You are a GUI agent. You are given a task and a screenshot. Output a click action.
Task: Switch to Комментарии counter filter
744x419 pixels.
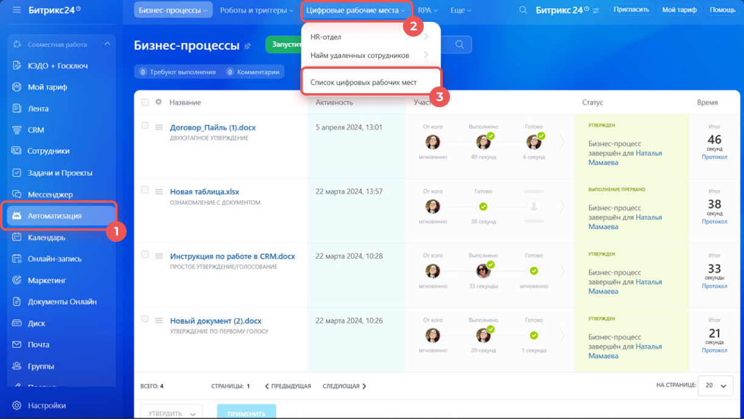pos(253,72)
